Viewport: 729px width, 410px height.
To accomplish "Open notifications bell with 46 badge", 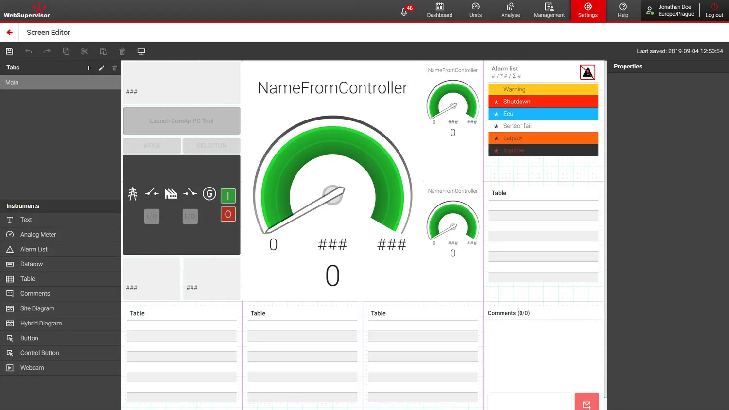I will 404,12.
